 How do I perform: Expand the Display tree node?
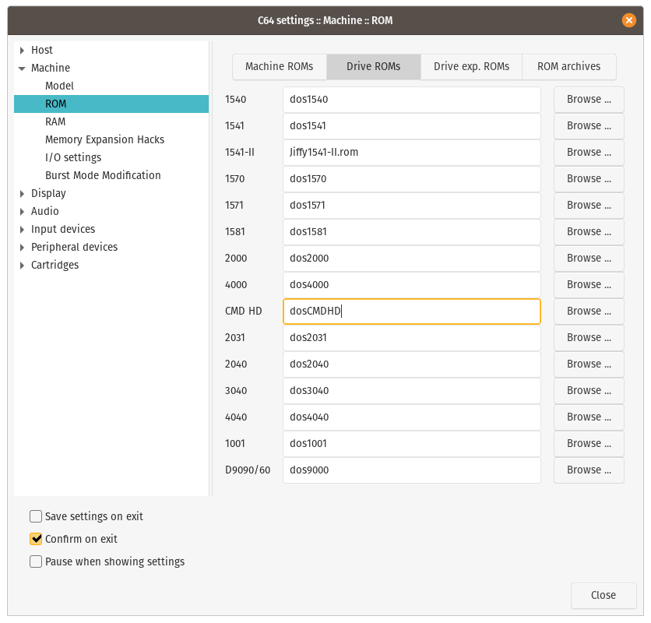(22, 194)
